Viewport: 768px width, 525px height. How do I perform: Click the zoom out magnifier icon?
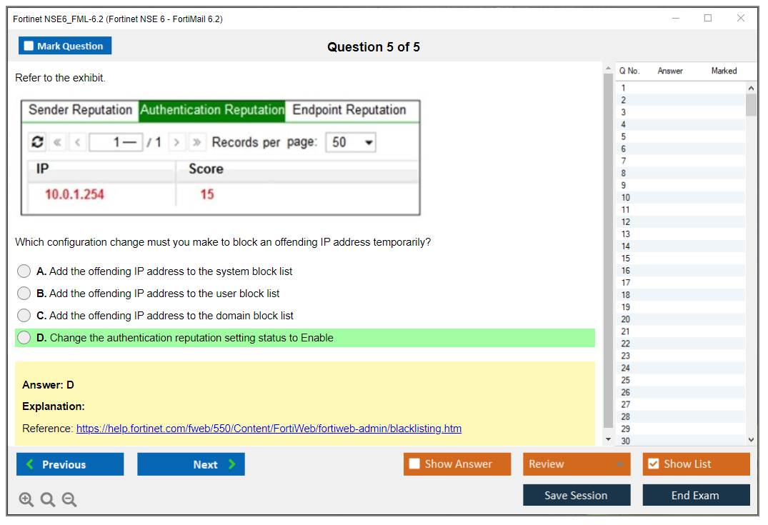69,500
